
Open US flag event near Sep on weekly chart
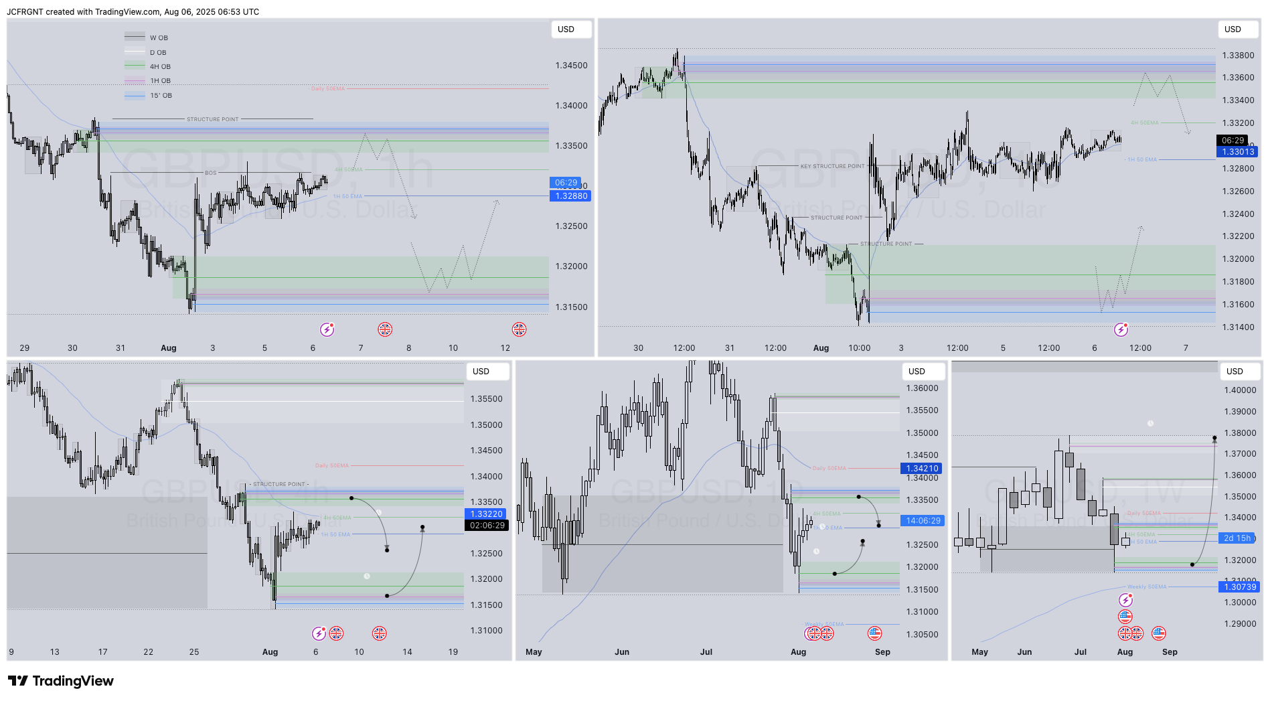1159,633
